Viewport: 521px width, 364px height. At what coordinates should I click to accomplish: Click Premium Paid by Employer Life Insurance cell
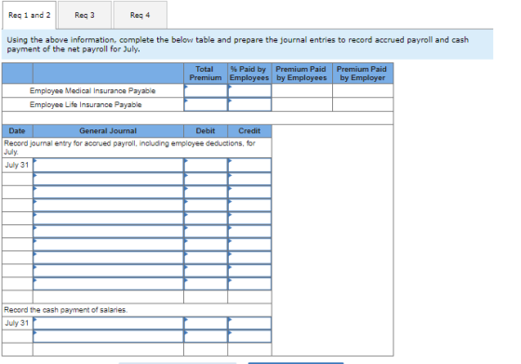pos(363,104)
